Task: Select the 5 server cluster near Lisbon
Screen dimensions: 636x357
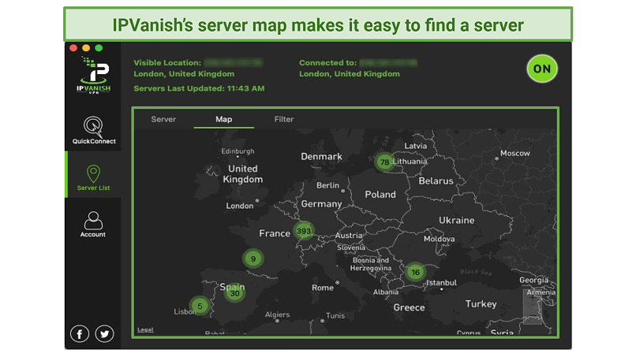Action: [200, 306]
